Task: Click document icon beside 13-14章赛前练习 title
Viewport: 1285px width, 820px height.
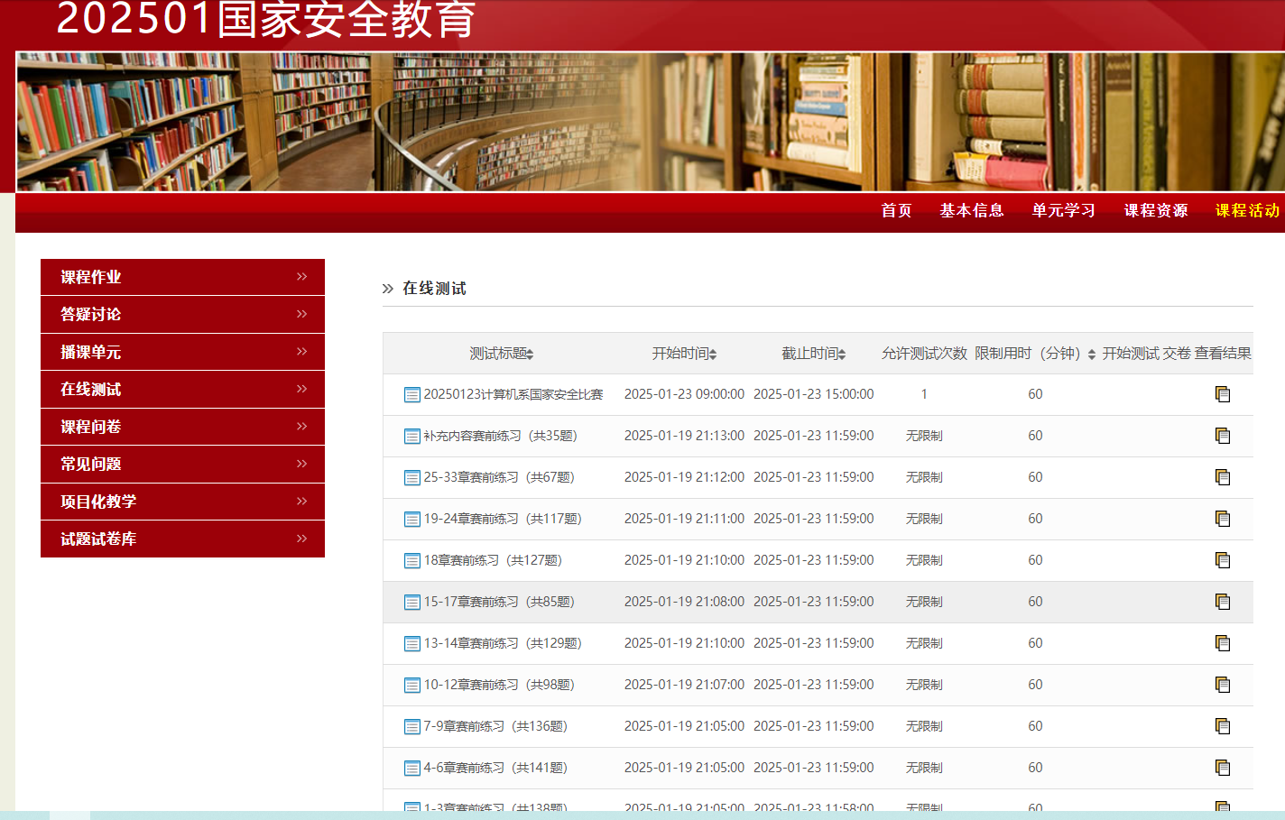Action: point(411,644)
